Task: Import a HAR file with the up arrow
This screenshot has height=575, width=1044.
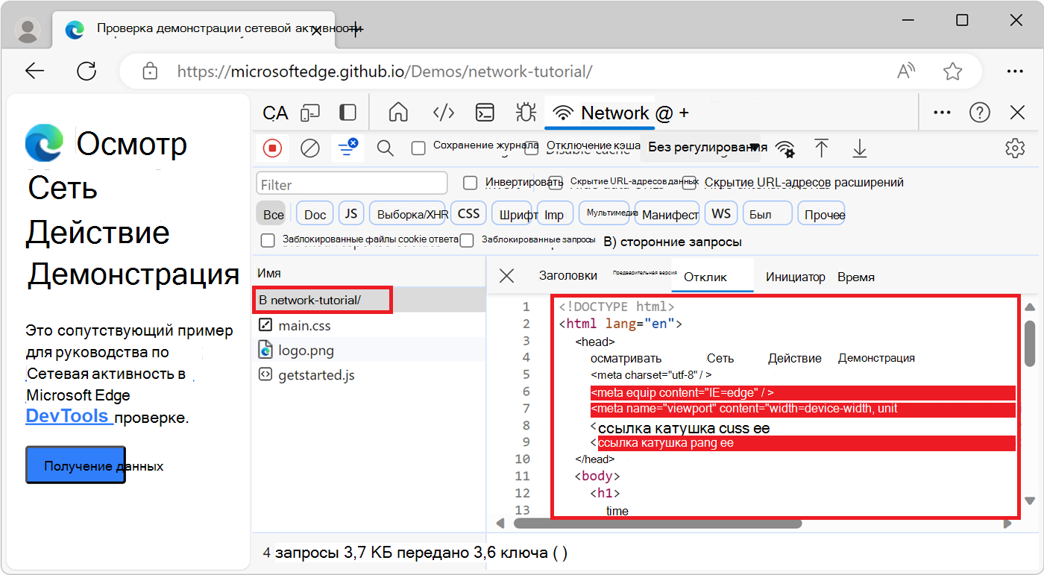Action: click(x=822, y=148)
